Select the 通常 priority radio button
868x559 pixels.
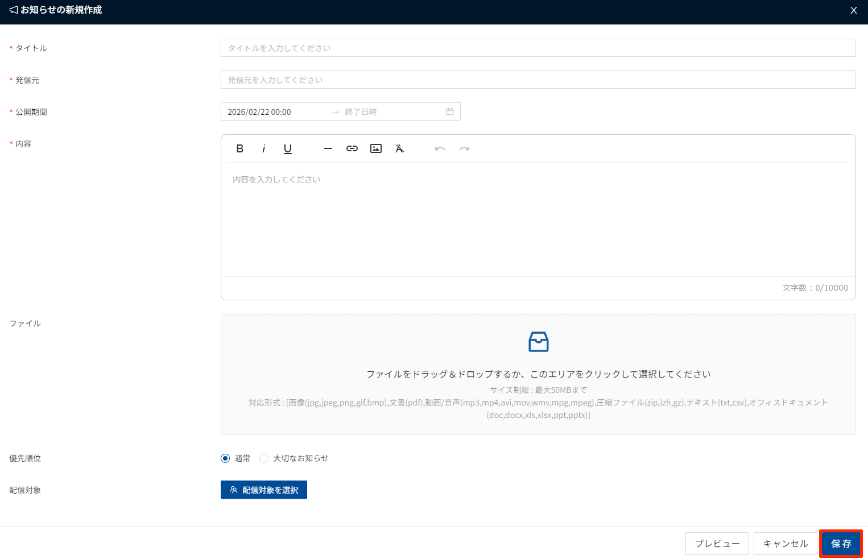(x=225, y=458)
